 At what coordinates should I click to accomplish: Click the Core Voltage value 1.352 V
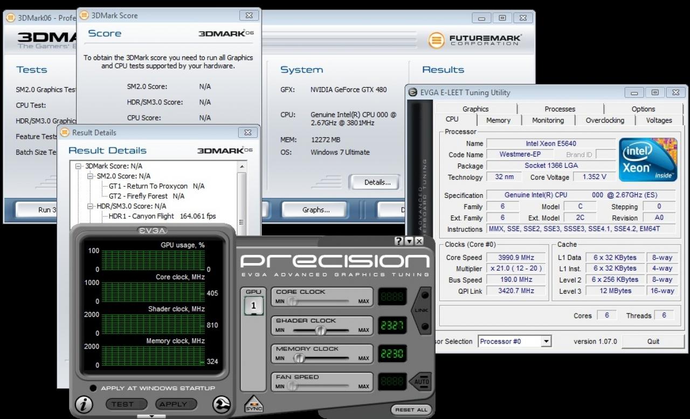[595, 176]
